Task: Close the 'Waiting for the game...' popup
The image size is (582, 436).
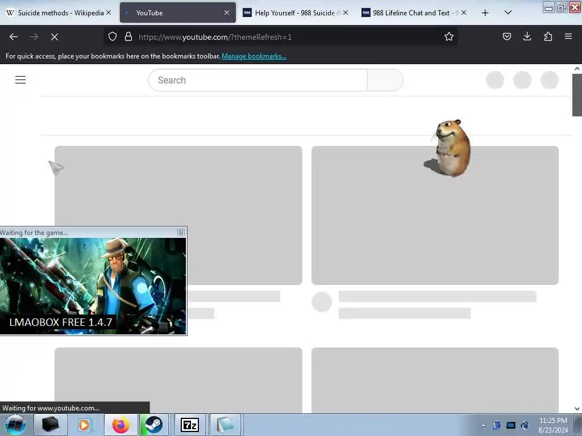Action: point(181,232)
